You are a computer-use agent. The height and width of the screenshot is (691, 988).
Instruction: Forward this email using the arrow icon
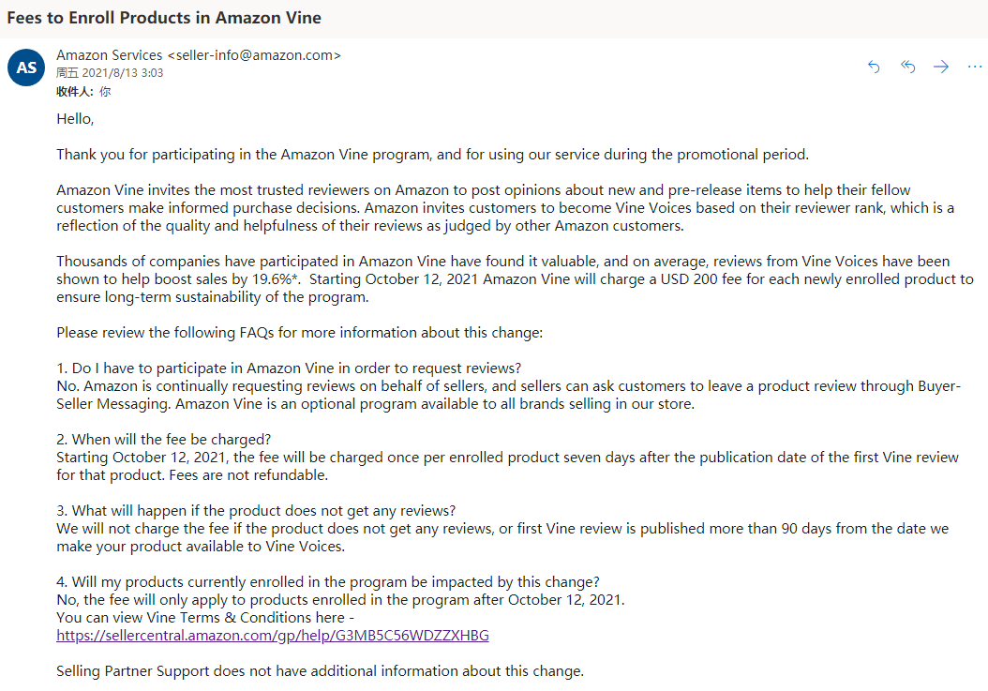(x=941, y=67)
